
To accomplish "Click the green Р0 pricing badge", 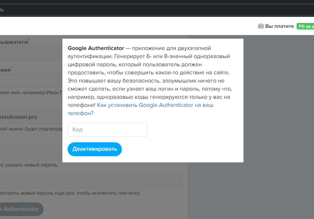I will pos(305,26).
